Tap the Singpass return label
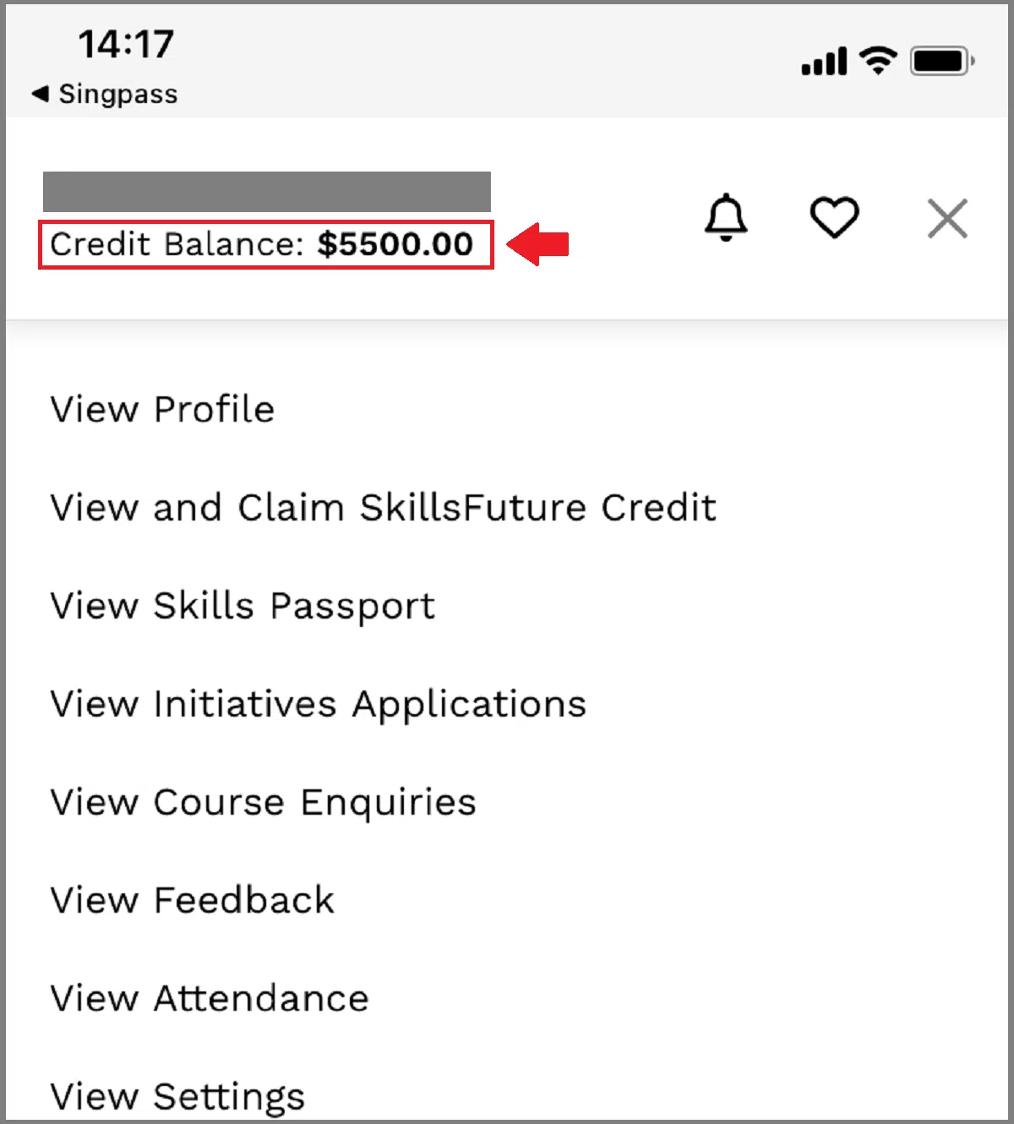This screenshot has width=1014, height=1124. (117, 94)
